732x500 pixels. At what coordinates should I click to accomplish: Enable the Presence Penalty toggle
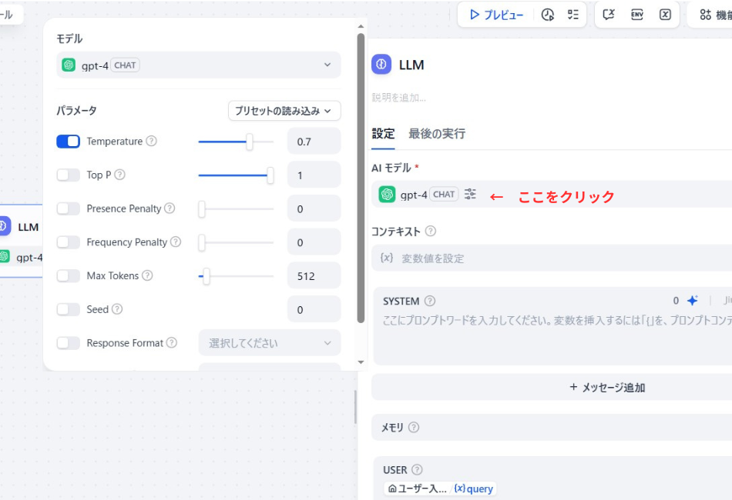(x=68, y=208)
